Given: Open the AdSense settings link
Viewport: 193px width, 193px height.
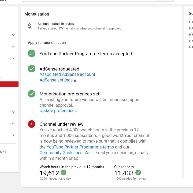Looking at the screenshot, I should [56, 80].
